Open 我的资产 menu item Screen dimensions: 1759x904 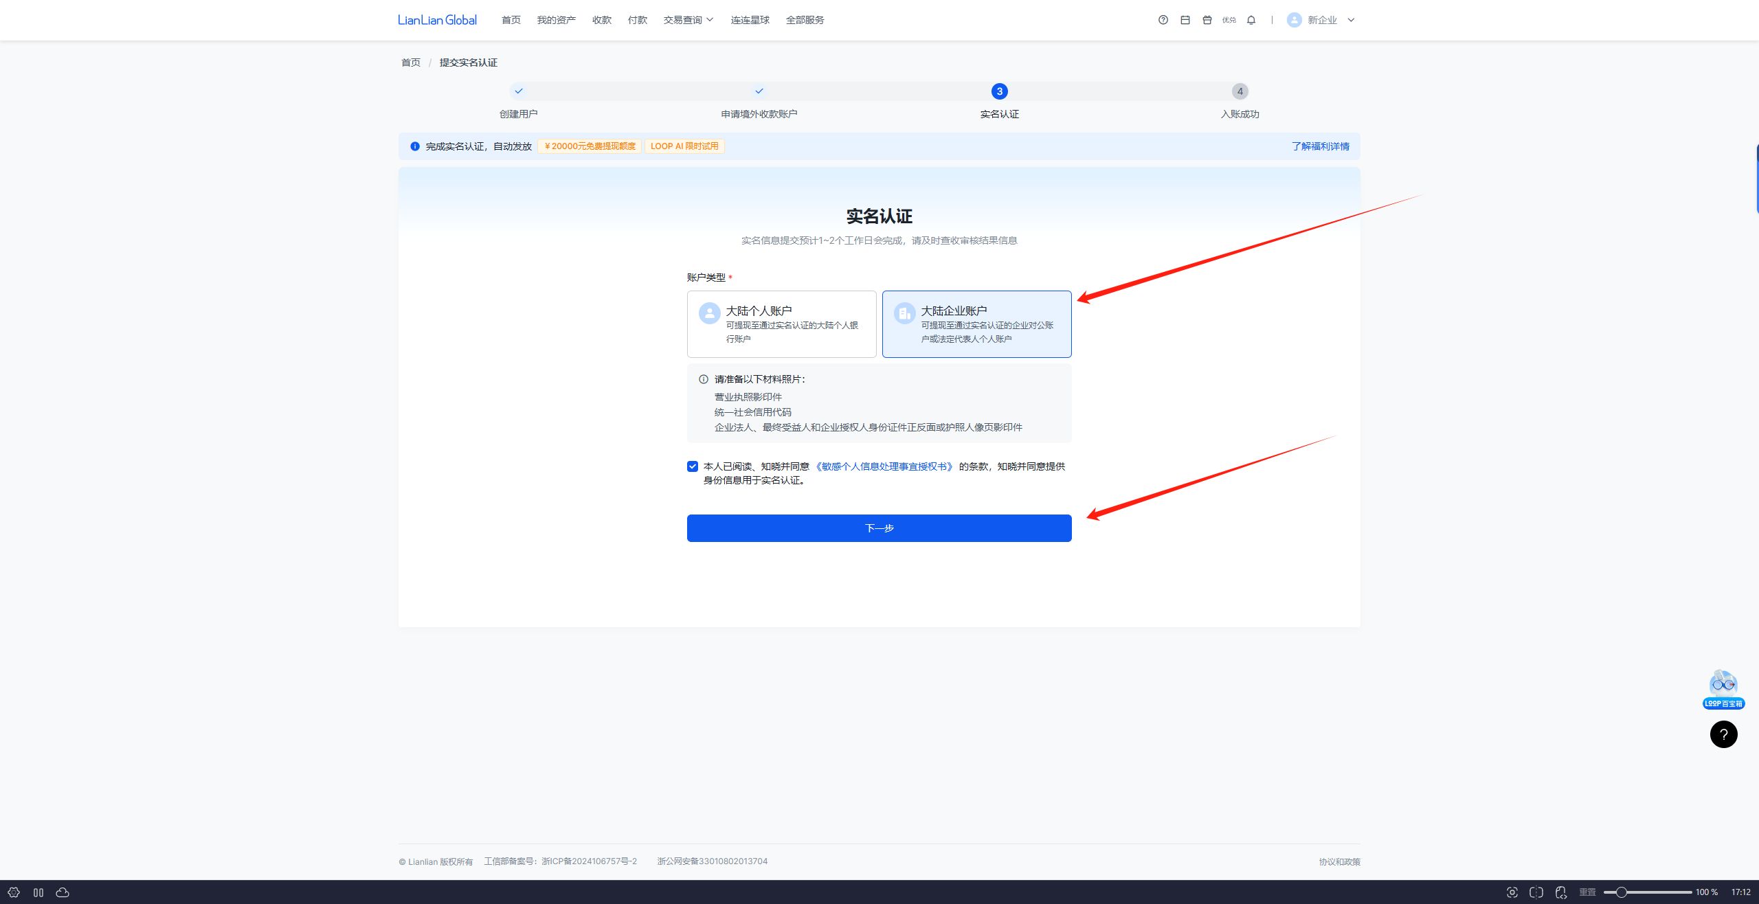point(557,20)
